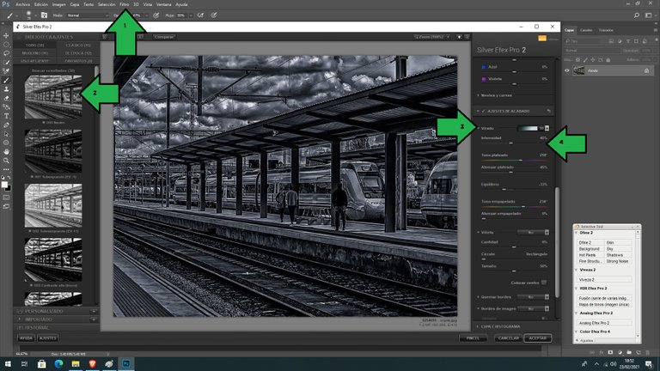Select the Pen tool
The height and width of the screenshot is (371, 660).
coord(6,125)
